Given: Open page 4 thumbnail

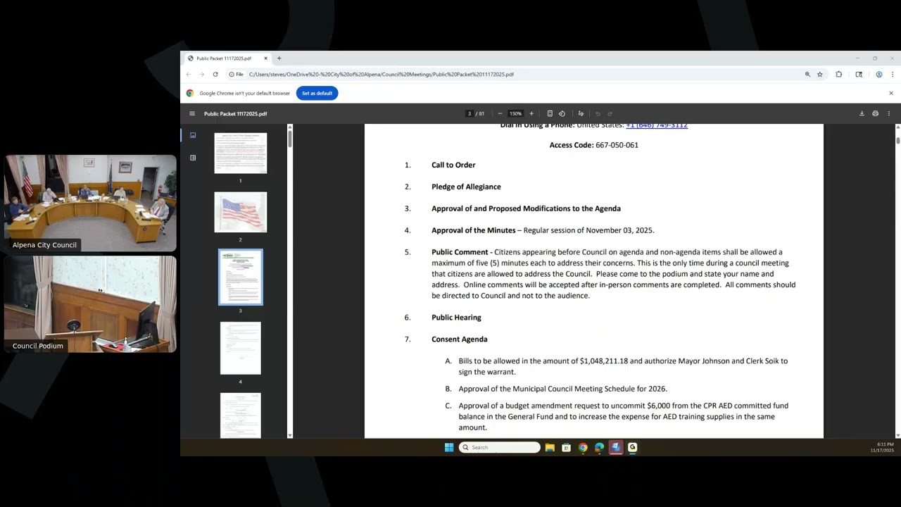Looking at the screenshot, I should click(241, 348).
